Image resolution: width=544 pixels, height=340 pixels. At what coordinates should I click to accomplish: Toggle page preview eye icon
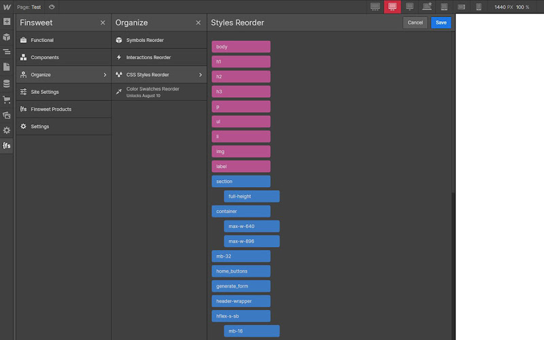pyautogui.click(x=52, y=7)
